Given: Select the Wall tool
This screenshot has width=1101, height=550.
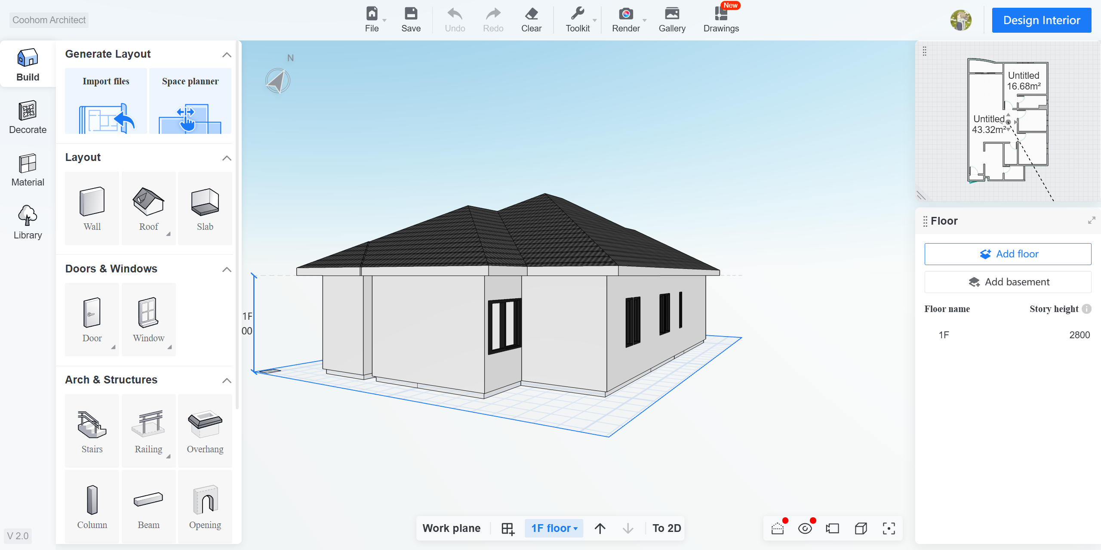Looking at the screenshot, I should pos(92,208).
